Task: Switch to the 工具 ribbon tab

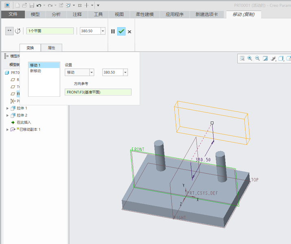Action: pyautogui.click(x=98, y=14)
